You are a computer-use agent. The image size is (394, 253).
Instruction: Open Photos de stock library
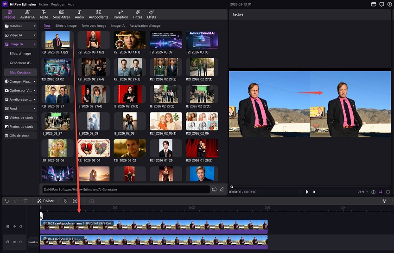coord(20,127)
